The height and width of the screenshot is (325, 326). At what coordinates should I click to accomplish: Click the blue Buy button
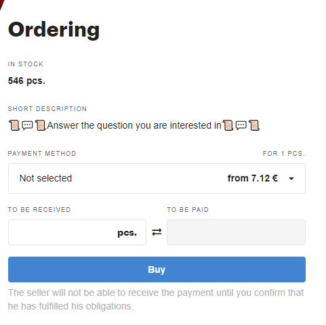(x=157, y=269)
